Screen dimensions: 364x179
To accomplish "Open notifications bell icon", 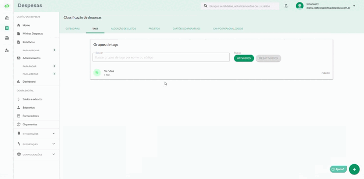I will [286, 6].
